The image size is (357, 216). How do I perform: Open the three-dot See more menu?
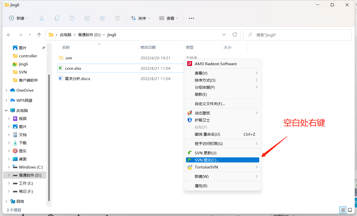pyautogui.click(x=191, y=18)
